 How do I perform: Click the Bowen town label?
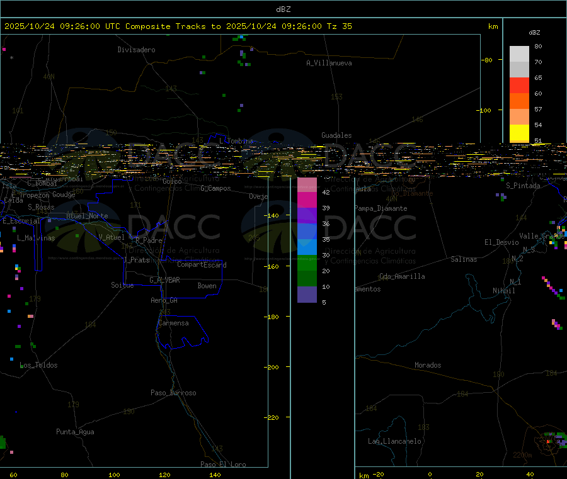coord(207,286)
